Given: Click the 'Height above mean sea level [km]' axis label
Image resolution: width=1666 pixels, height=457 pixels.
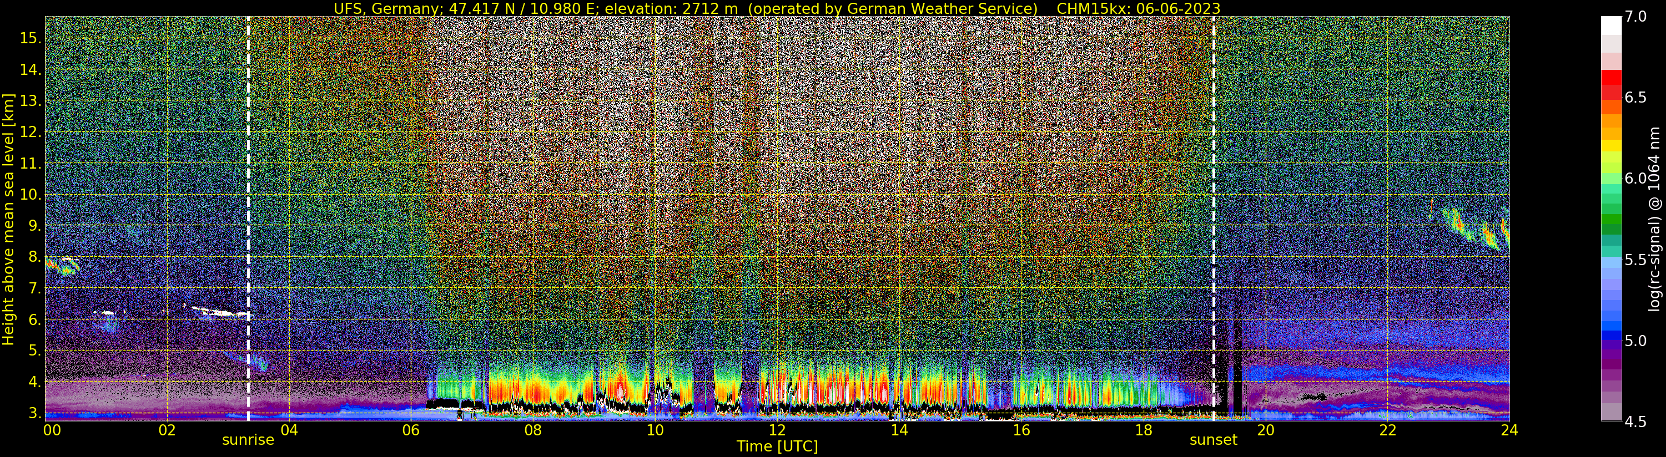Looking at the screenshot, I should point(8,219).
